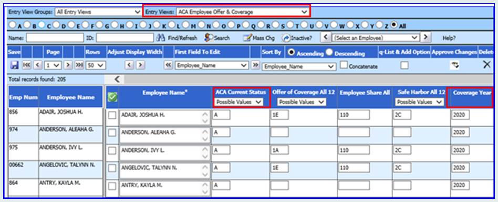Viewport: 498px width, 202px height.
Task: Check the row for ANDERSON, ALEAHA G.
Action: 112,133
